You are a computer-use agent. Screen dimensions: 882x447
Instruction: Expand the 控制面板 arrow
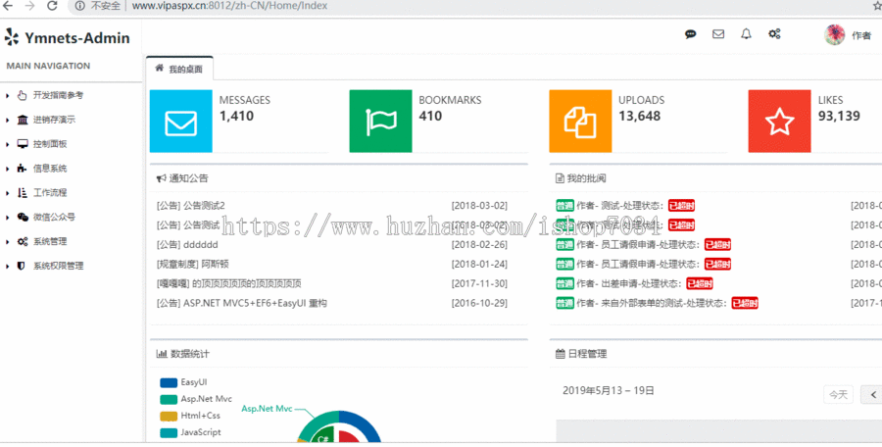point(7,145)
